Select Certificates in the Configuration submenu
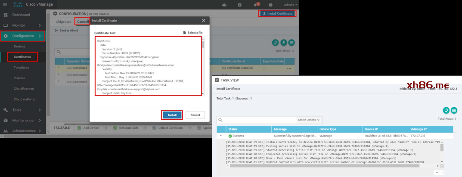The width and height of the screenshot is (462, 177). click(x=22, y=56)
